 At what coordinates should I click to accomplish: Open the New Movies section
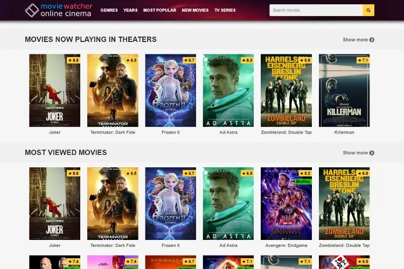coord(195,10)
